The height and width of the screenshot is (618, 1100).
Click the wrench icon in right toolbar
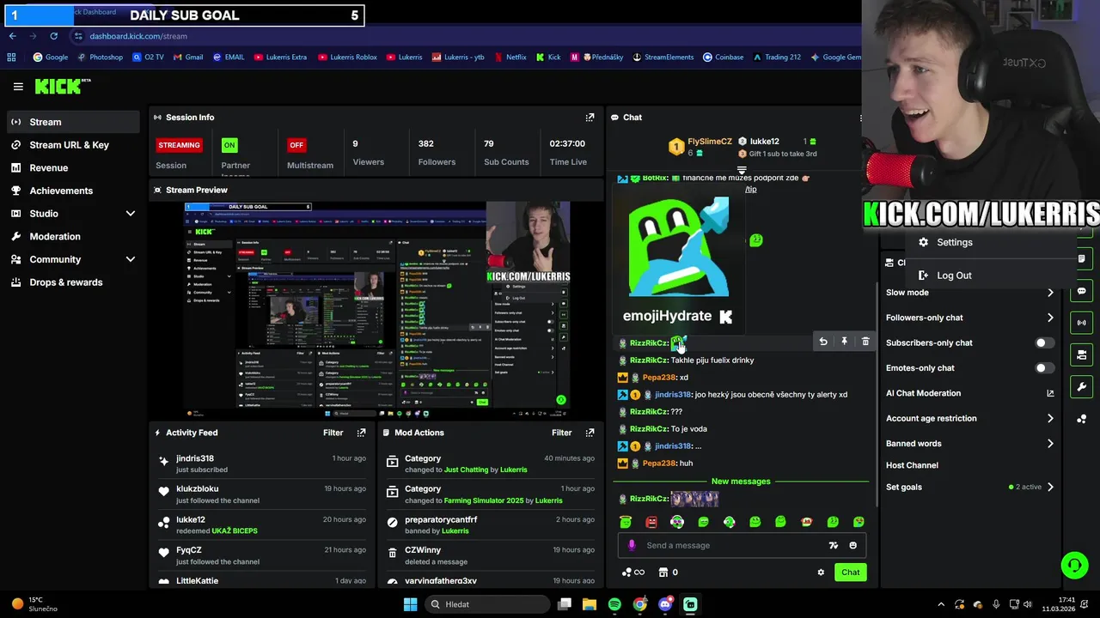click(x=1081, y=386)
